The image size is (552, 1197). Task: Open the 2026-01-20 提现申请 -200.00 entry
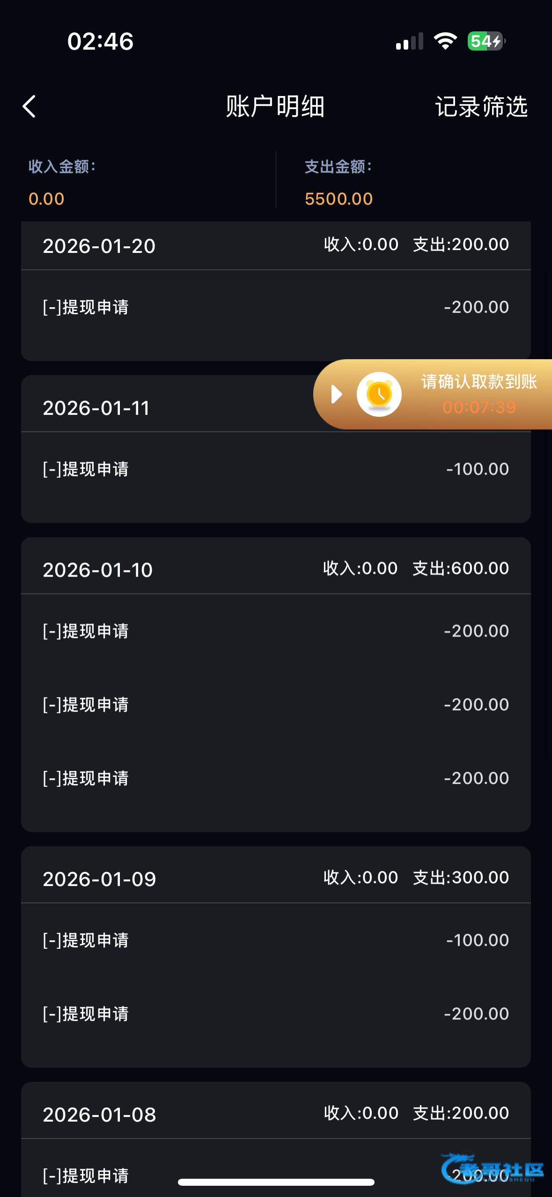275,308
